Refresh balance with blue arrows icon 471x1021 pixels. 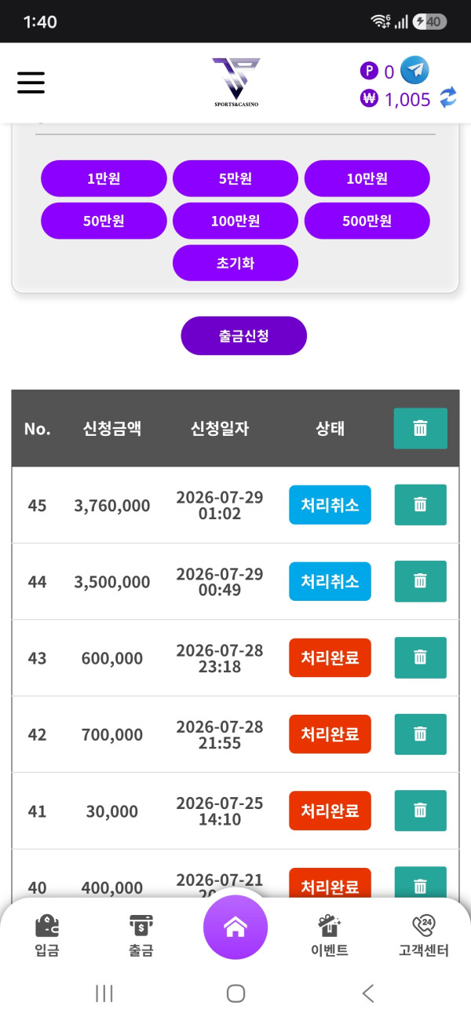[x=447, y=98]
